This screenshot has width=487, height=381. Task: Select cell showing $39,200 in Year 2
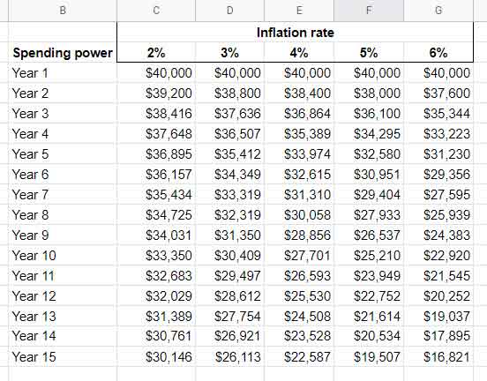156,93
